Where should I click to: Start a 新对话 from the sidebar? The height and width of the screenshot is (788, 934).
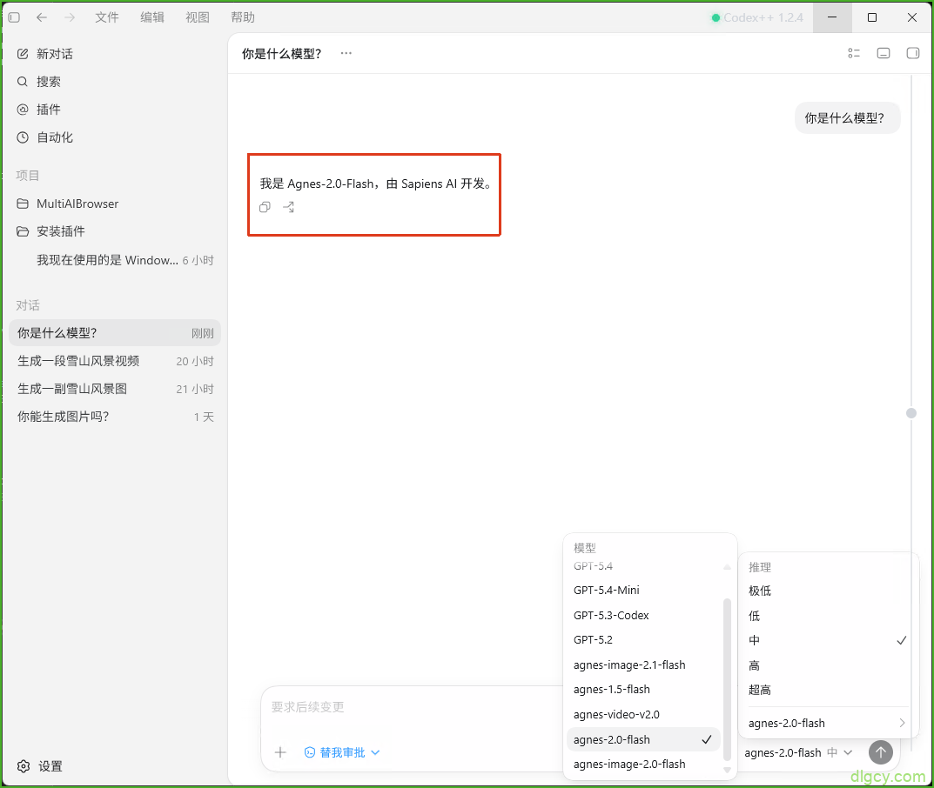tap(115, 54)
